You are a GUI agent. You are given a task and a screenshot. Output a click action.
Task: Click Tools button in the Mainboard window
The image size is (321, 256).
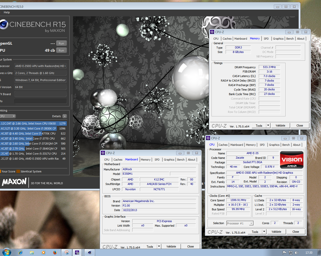[150, 246]
